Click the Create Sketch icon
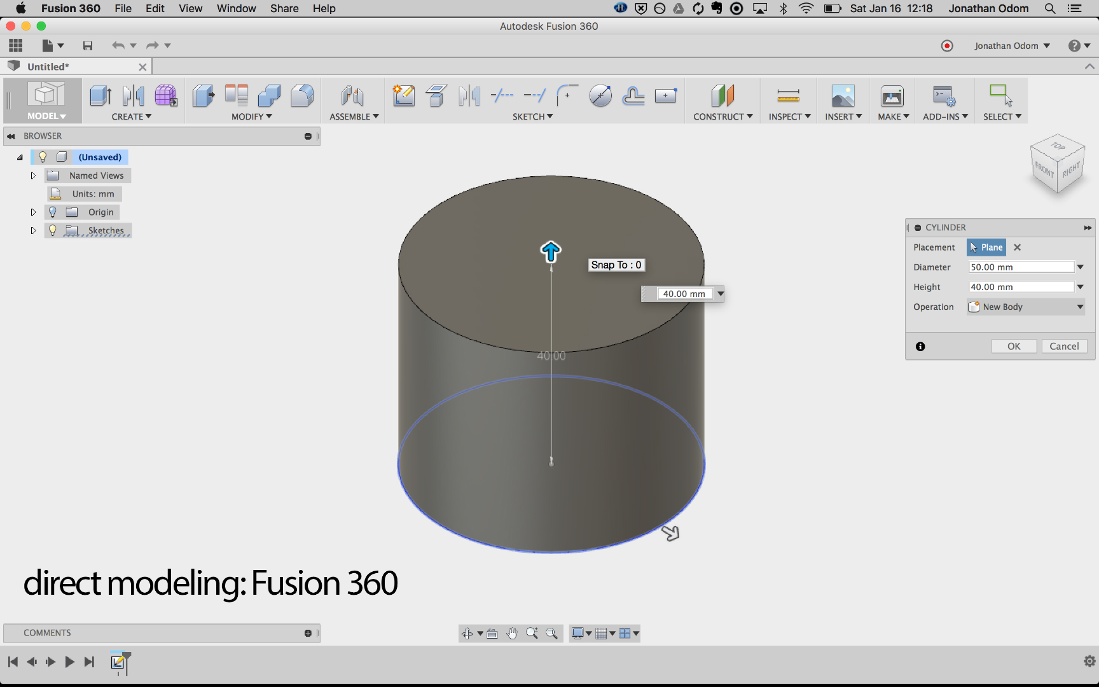The height and width of the screenshot is (687, 1099). [x=404, y=95]
